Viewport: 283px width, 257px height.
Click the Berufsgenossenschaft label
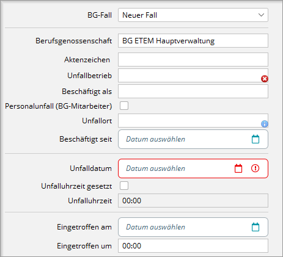click(74, 41)
